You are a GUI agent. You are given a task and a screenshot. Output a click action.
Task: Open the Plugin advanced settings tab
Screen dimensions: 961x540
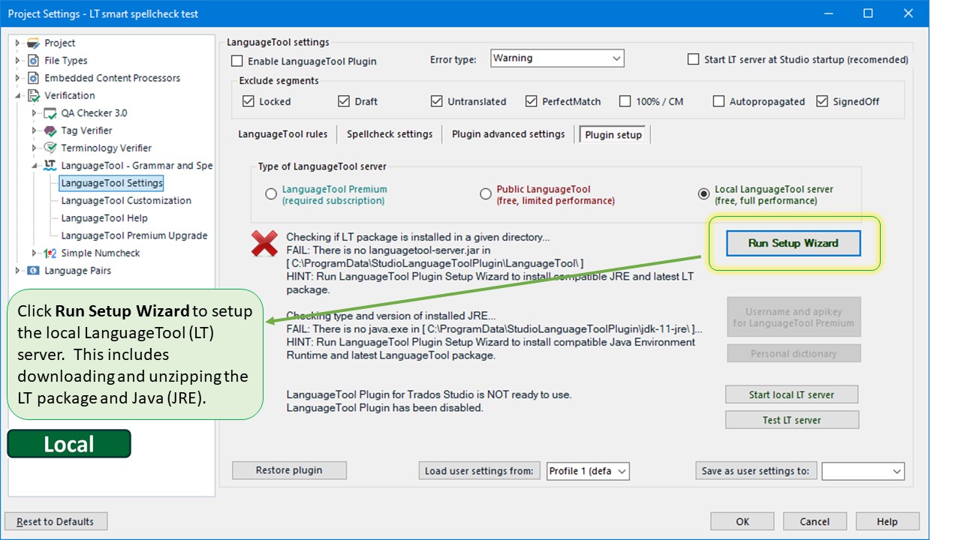tap(508, 134)
